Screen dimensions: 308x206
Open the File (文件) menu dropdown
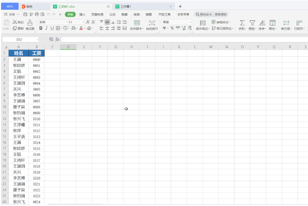tap(12, 14)
